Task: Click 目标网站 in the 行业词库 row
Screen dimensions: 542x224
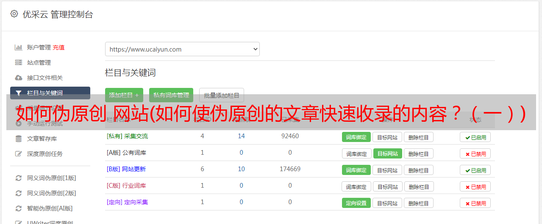Action: (388, 186)
